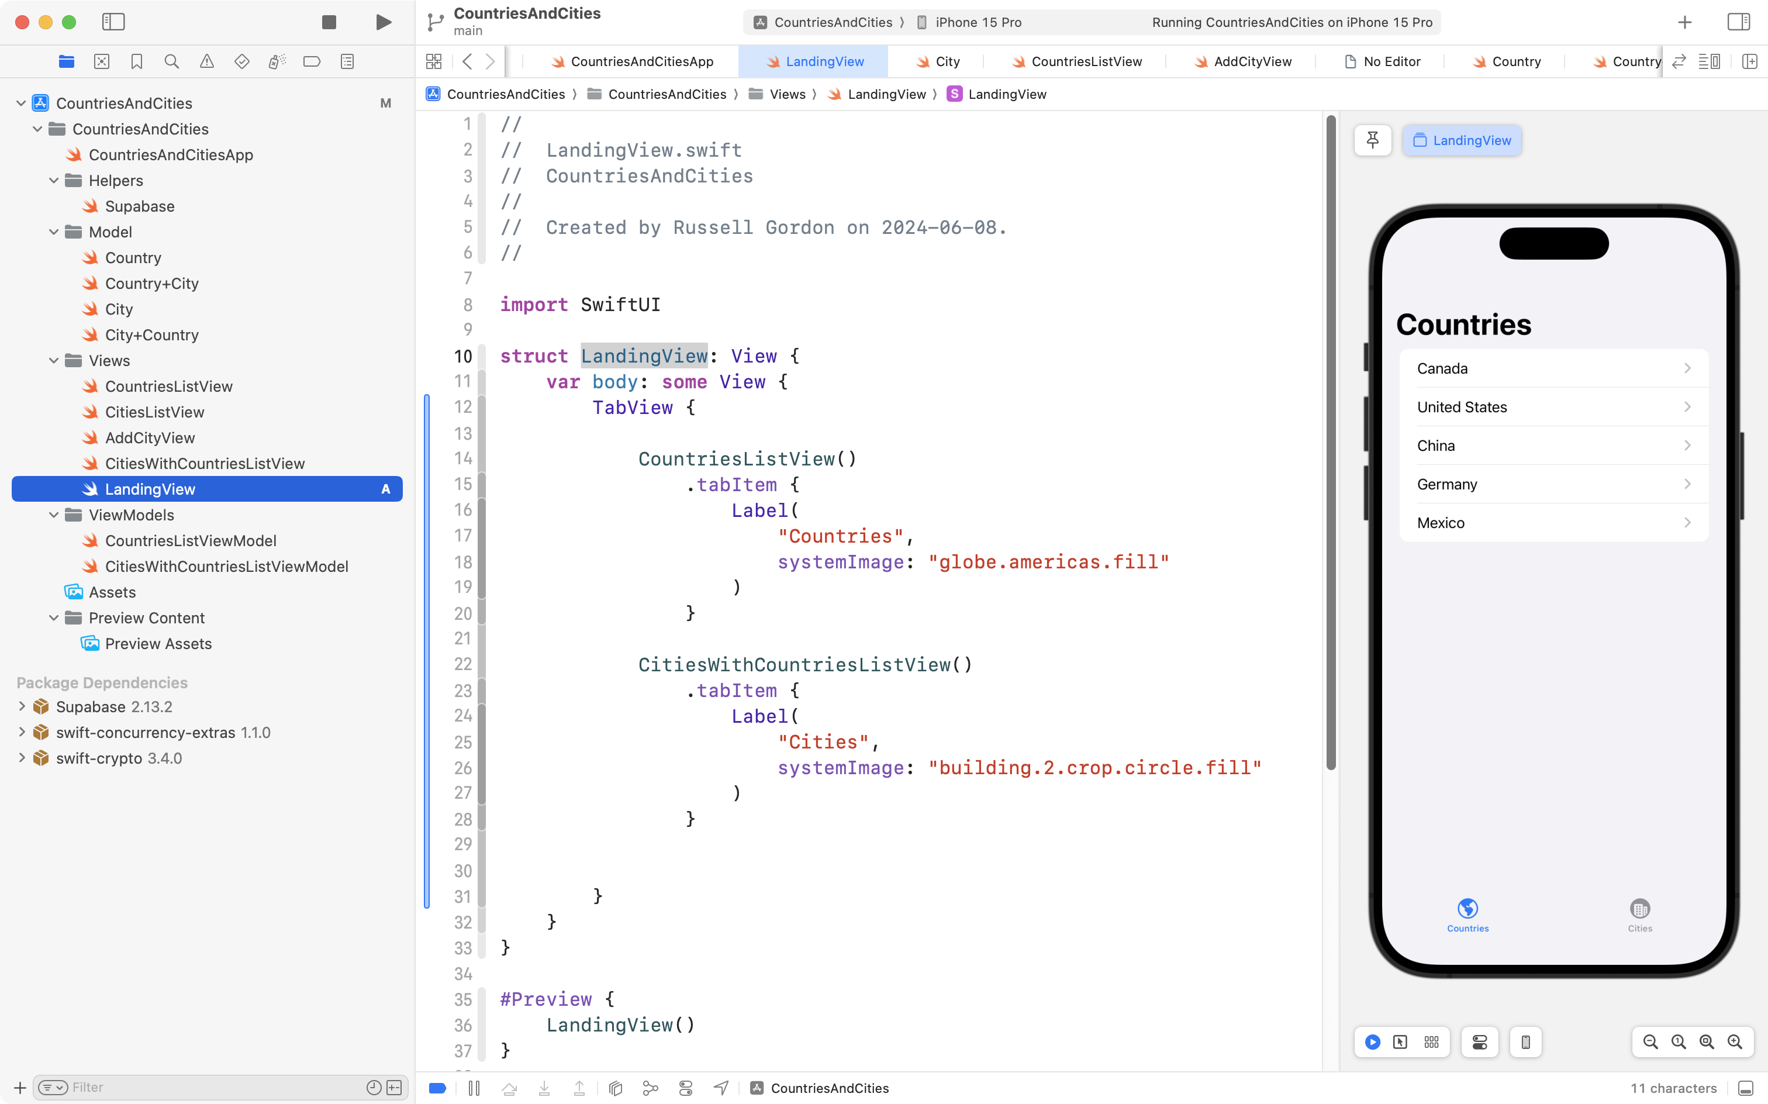Tap the Cities tab in the iPhone preview
The image size is (1768, 1104).
click(x=1639, y=915)
